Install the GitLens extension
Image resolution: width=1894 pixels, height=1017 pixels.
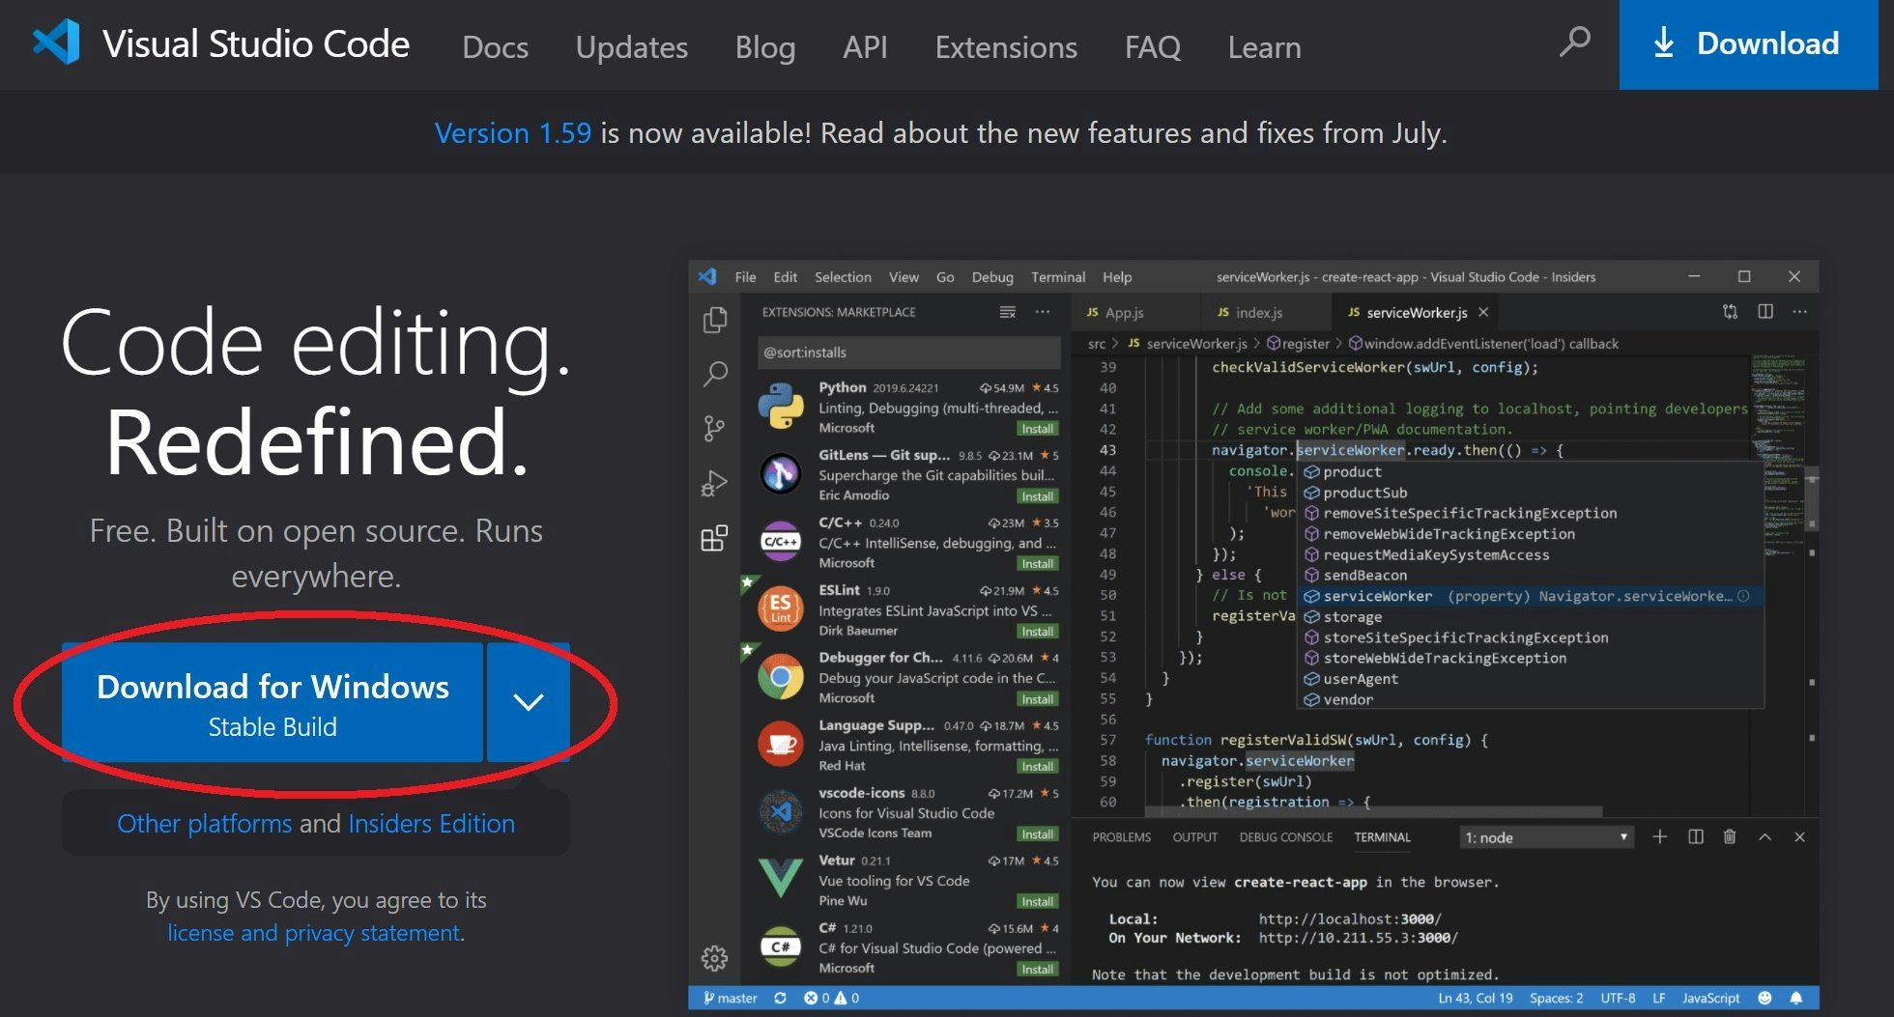point(1038,496)
